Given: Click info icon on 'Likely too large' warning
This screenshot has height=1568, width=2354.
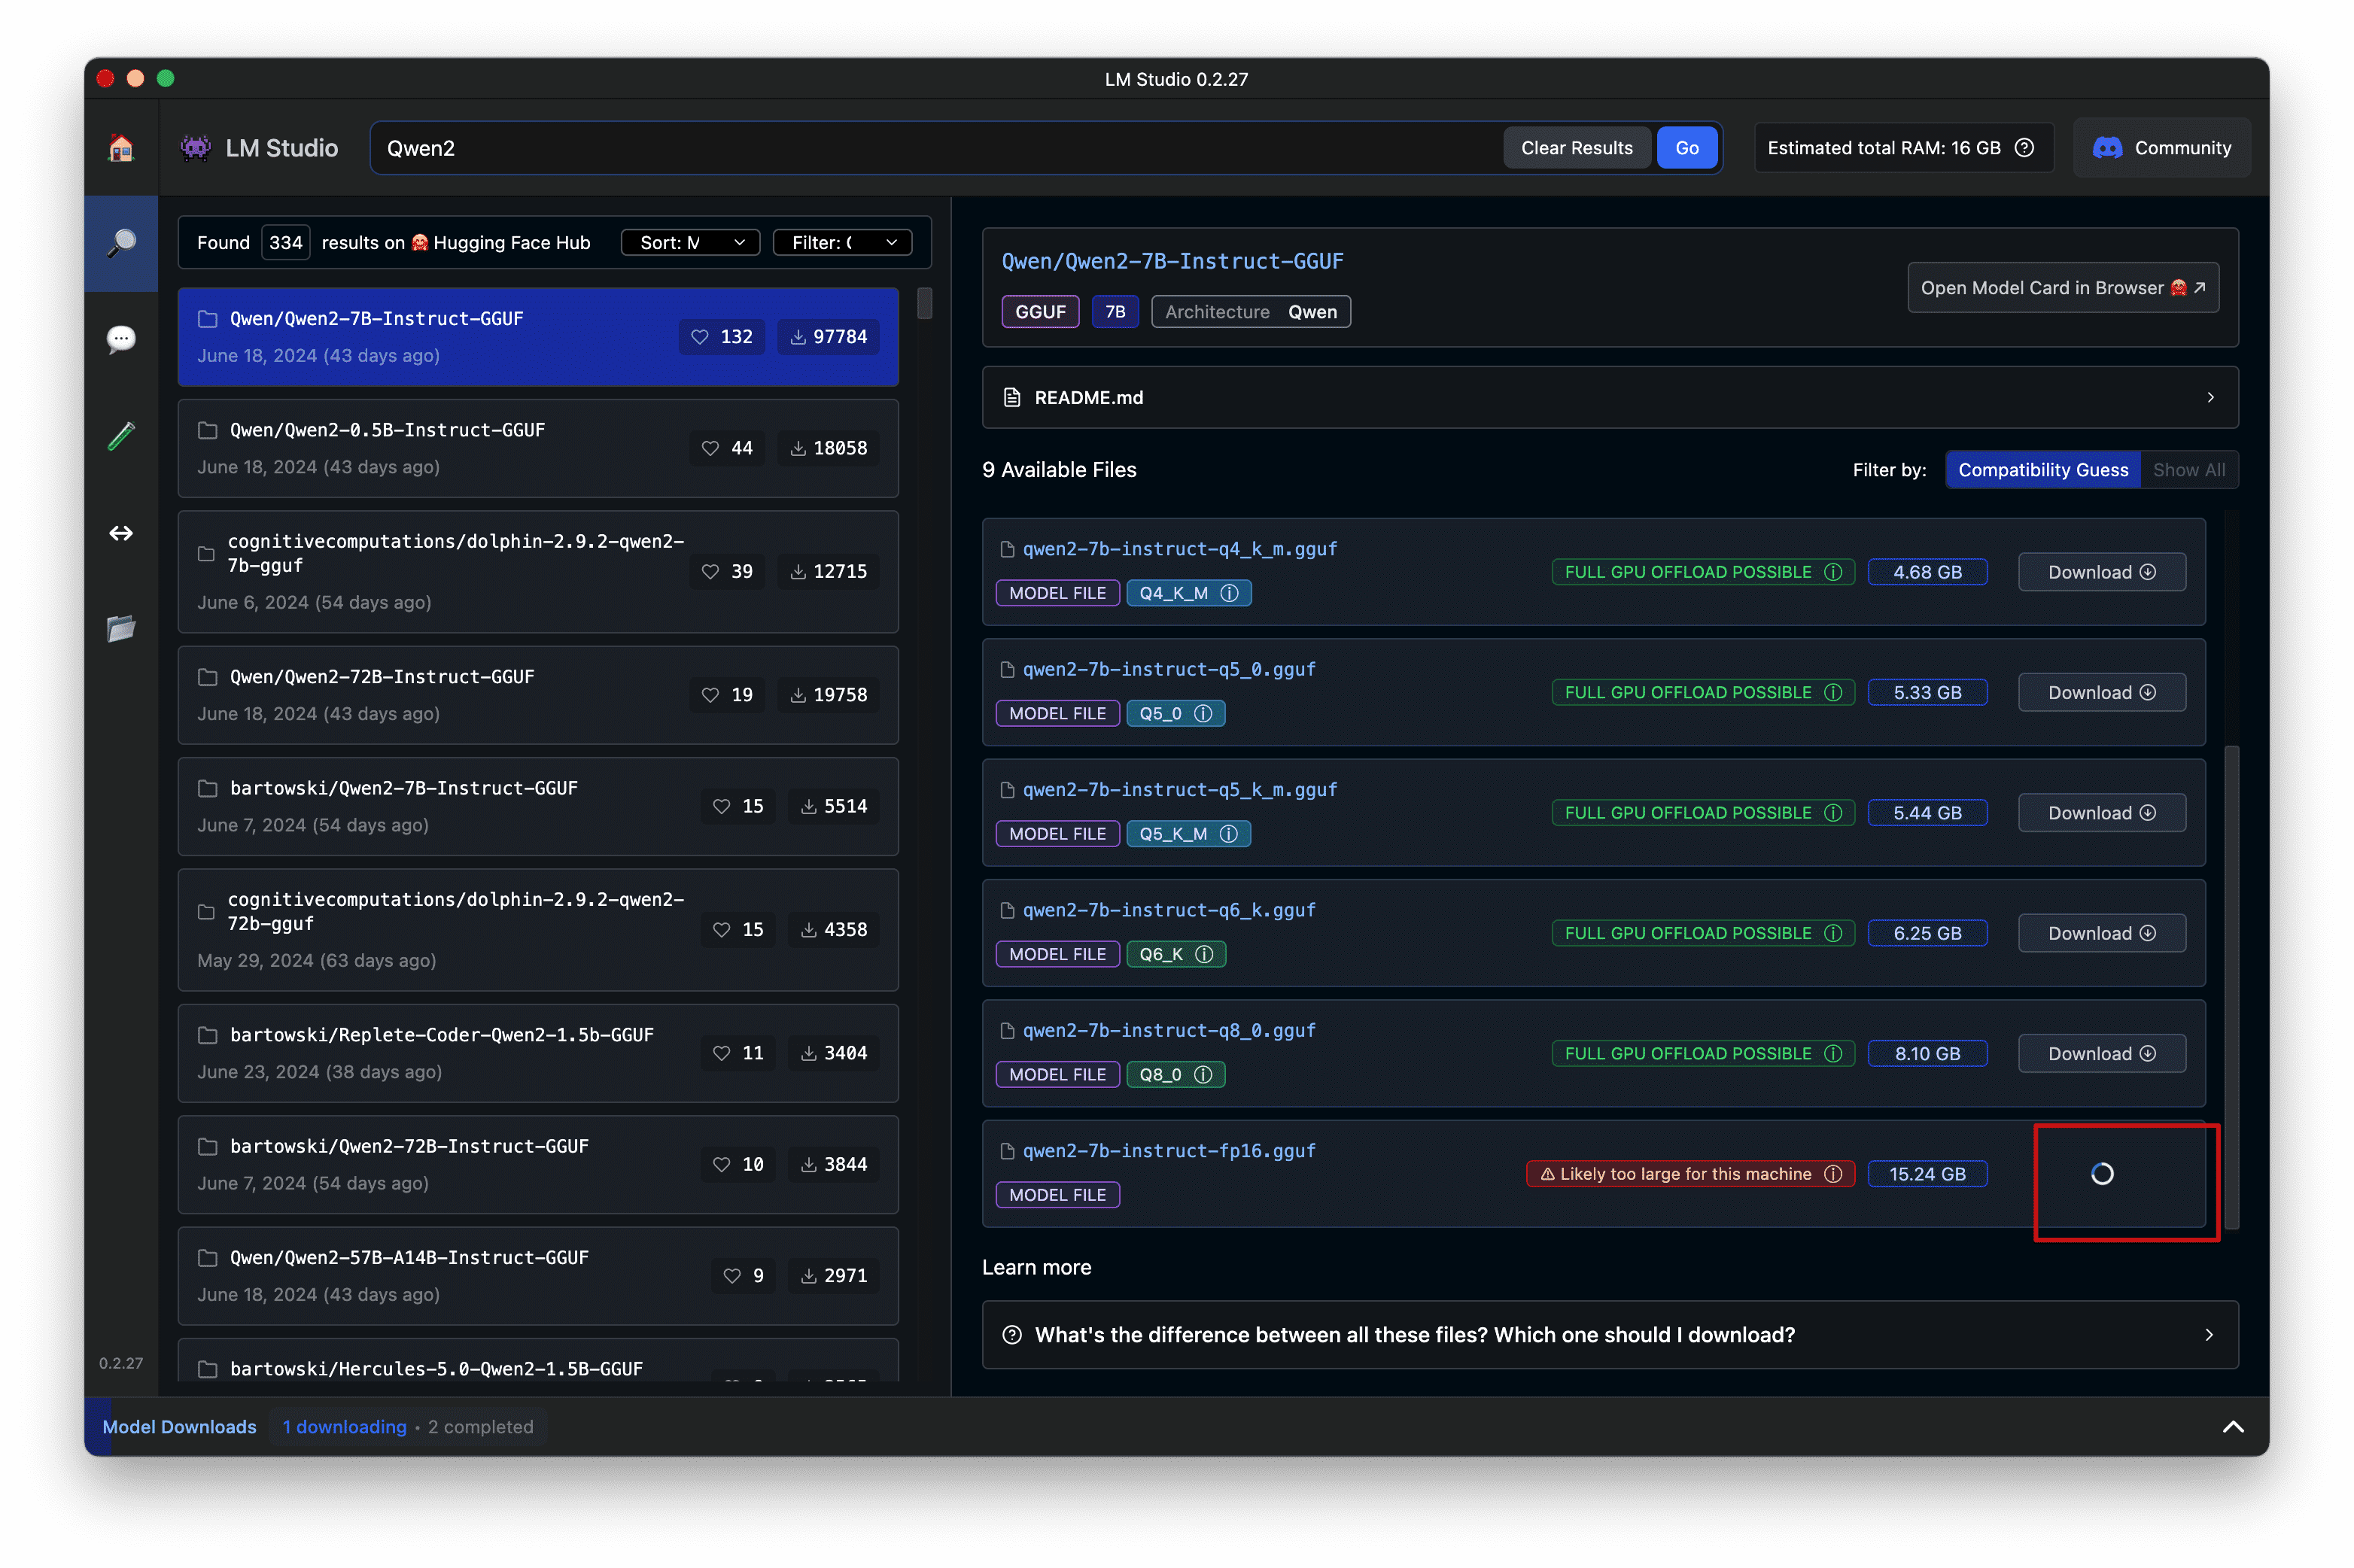Looking at the screenshot, I should click(x=1833, y=1174).
